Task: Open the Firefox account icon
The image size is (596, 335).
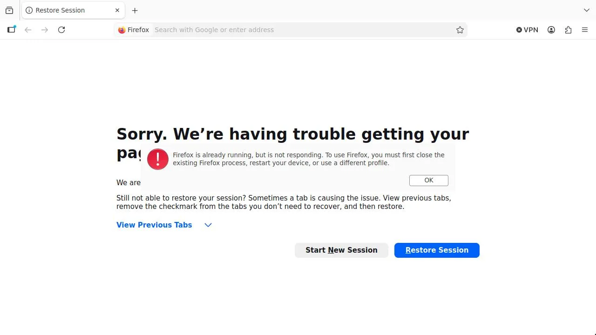Action: tap(551, 30)
